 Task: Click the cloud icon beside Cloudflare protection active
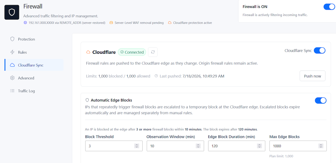point(170,23)
